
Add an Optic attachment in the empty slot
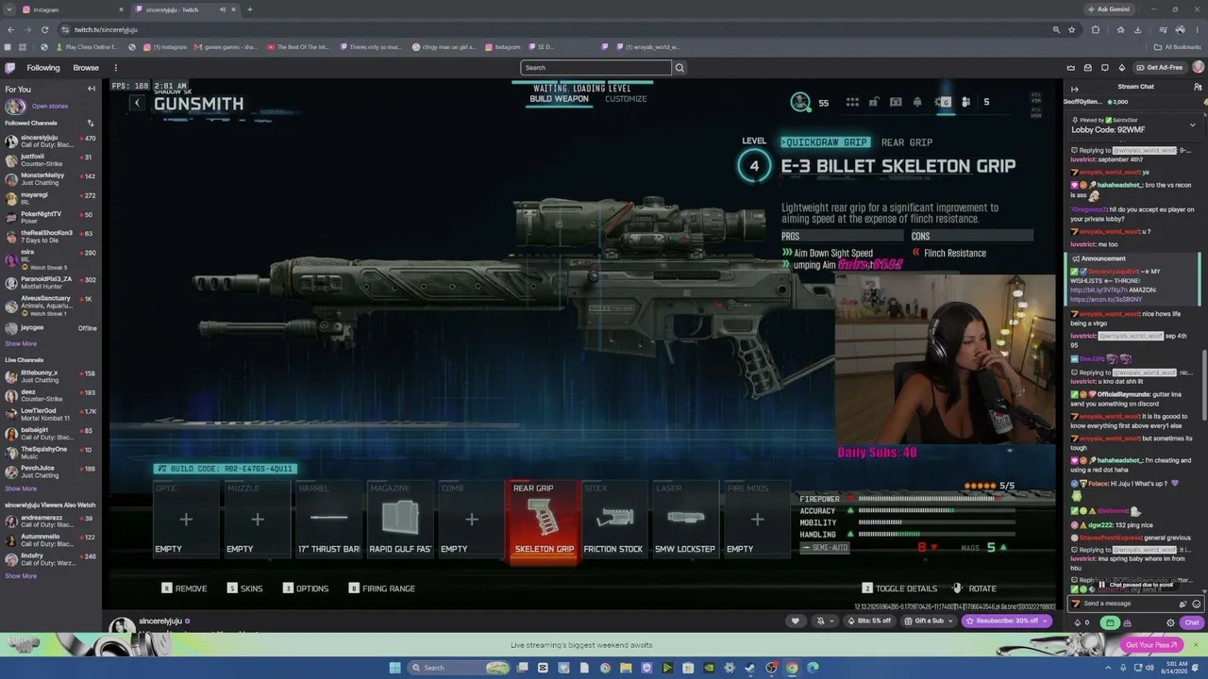186,522
